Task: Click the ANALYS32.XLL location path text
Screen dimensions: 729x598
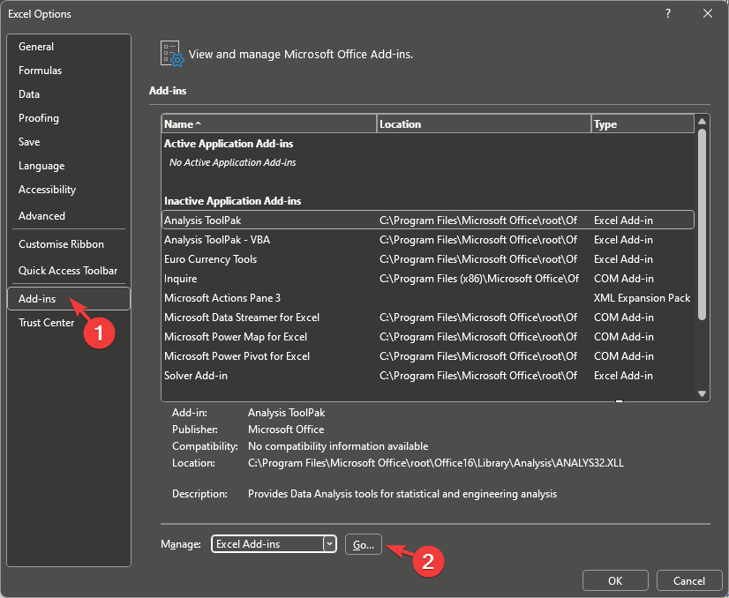Action: (x=436, y=463)
